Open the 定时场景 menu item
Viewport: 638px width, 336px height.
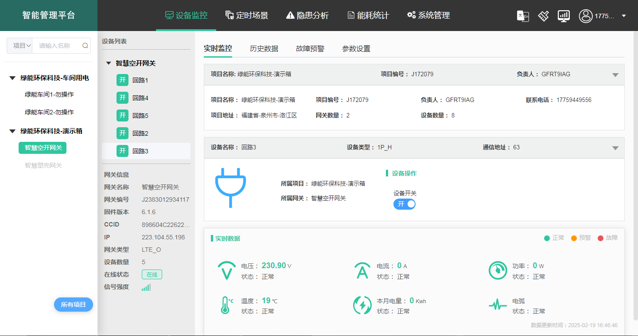click(x=247, y=16)
